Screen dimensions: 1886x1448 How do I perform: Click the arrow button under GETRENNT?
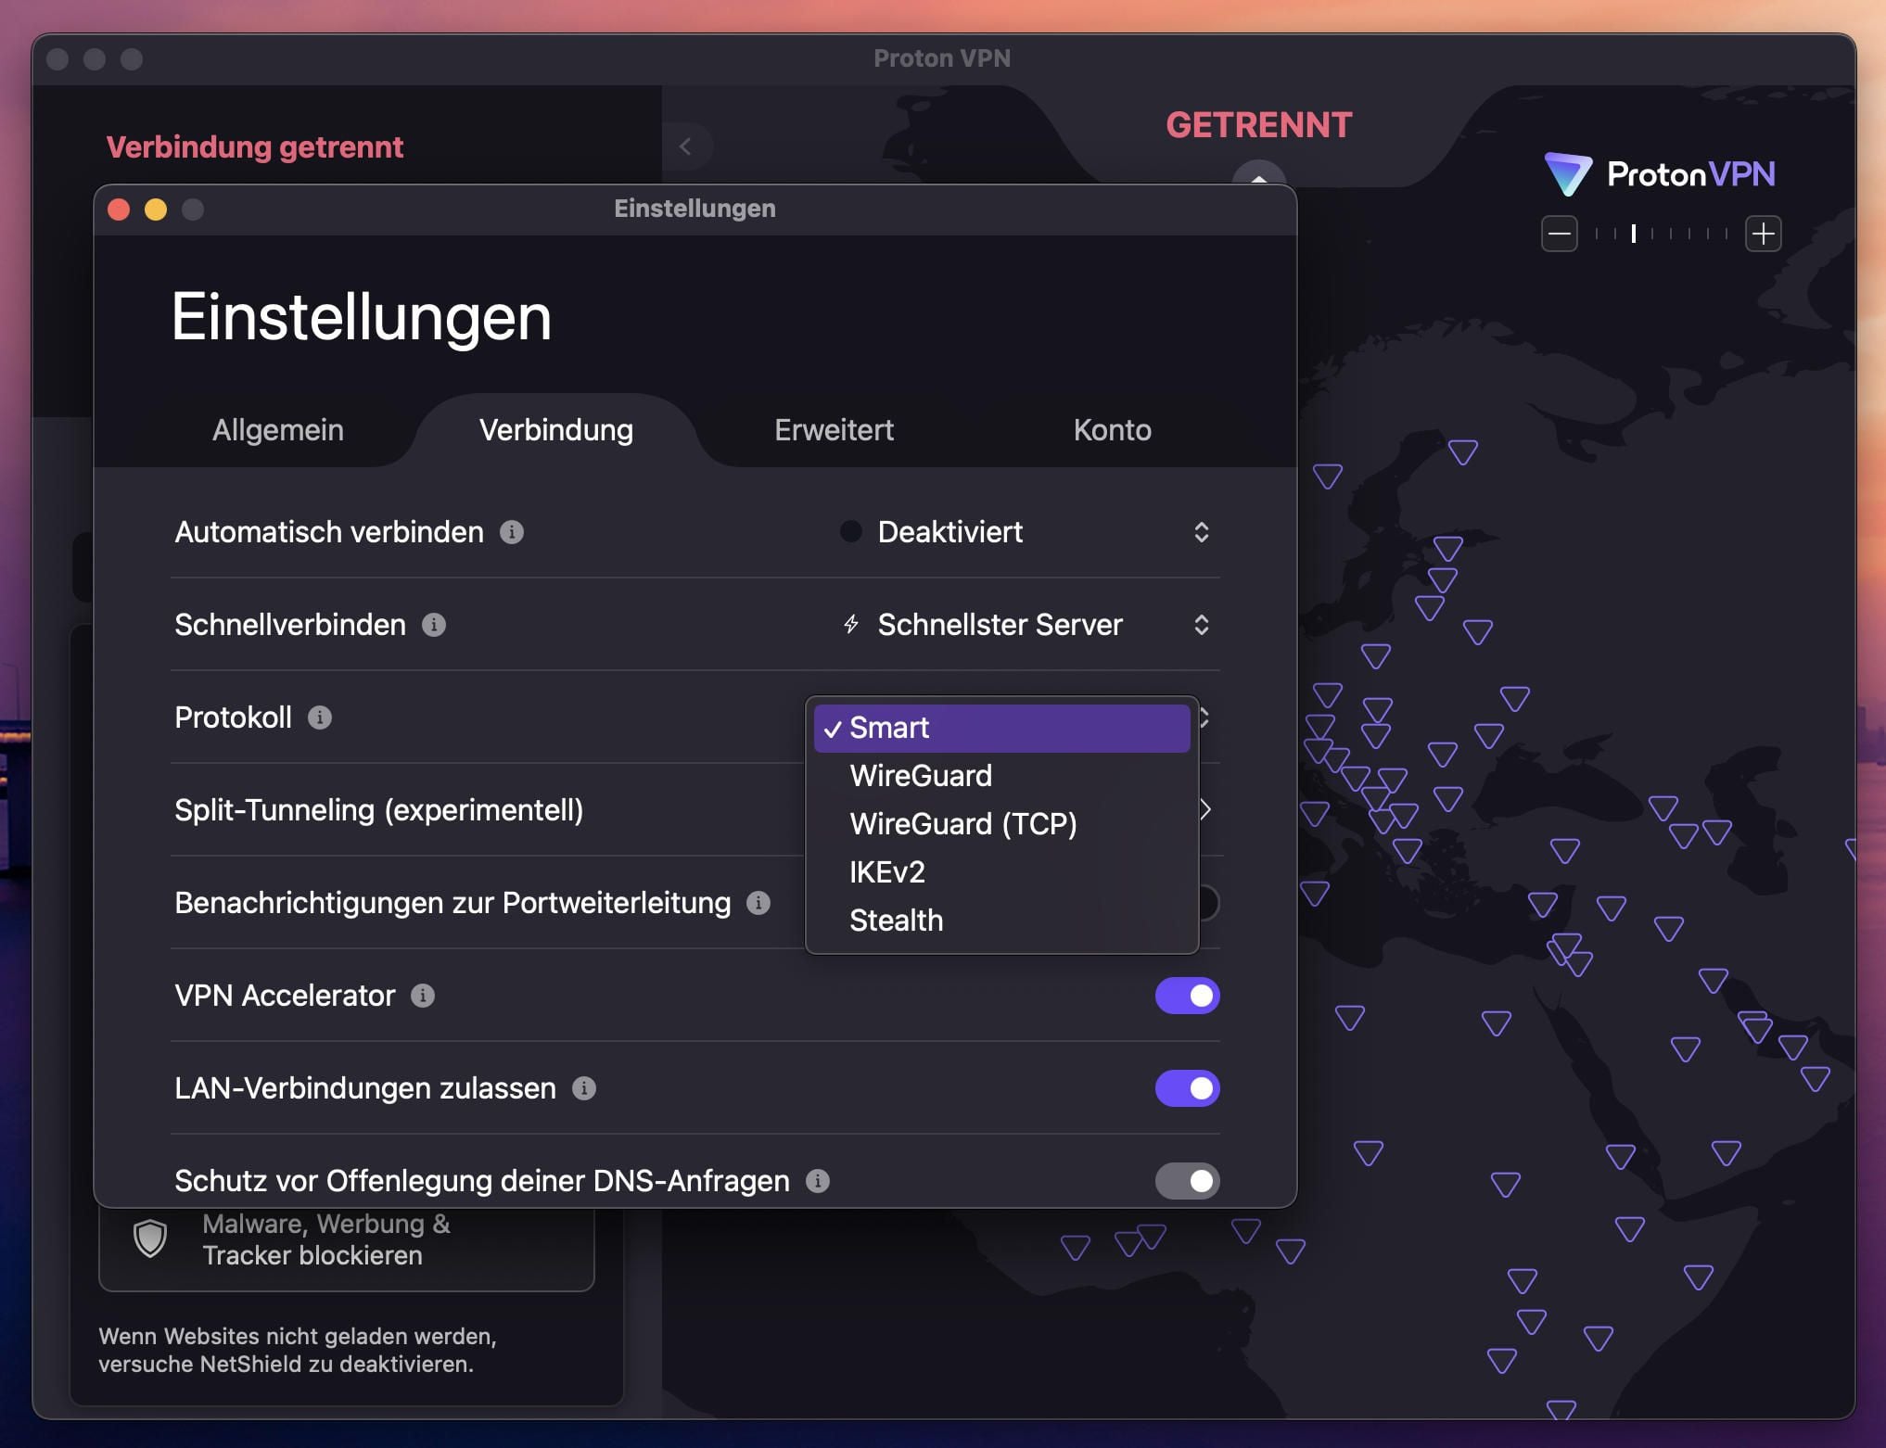(1259, 175)
